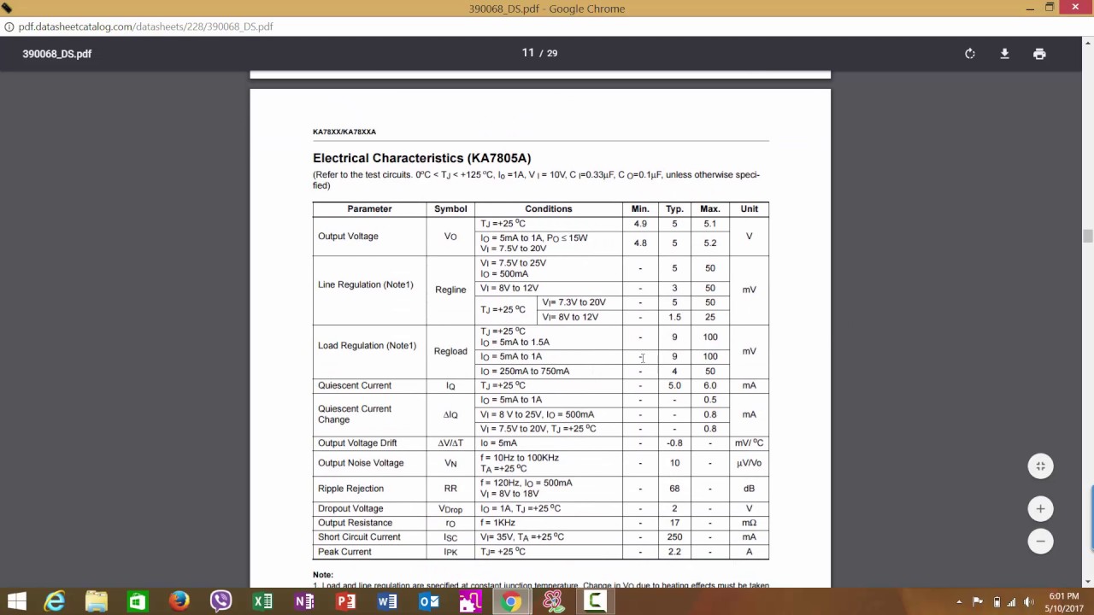This screenshot has width=1094, height=615.
Task: Launch Internet Explorer from the taskbar
Action: pyautogui.click(x=55, y=601)
